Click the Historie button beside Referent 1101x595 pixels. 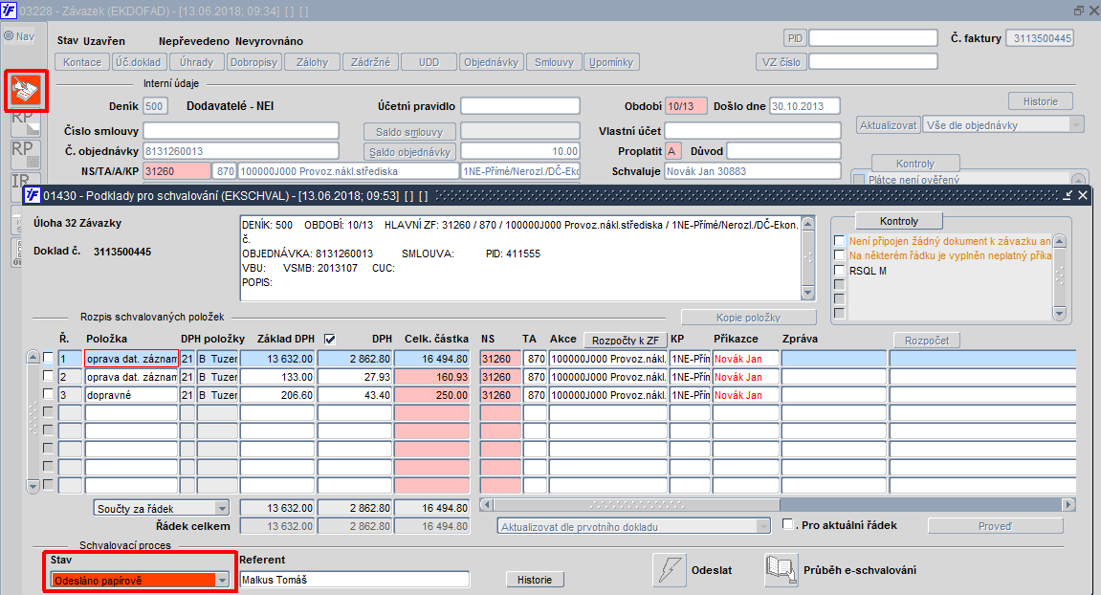(535, 580)
